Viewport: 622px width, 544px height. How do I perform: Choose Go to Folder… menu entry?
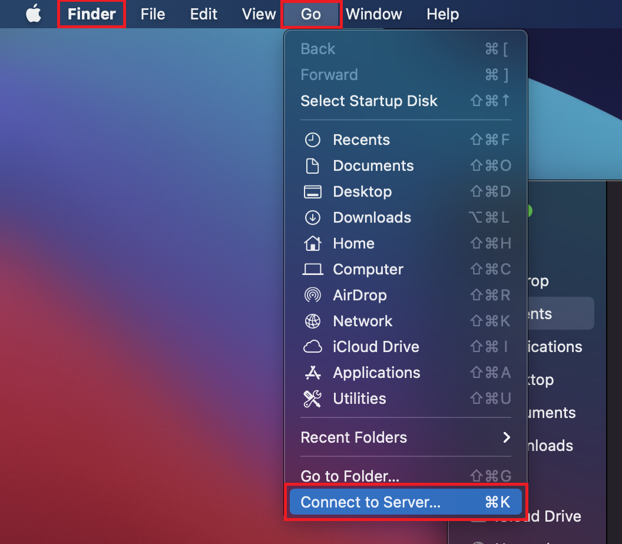pos(405,476)
